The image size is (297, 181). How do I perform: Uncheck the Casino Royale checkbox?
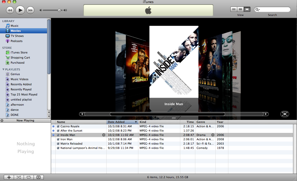[x=58, y=126]
